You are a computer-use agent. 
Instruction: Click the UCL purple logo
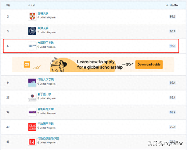[x=32, y=83]
